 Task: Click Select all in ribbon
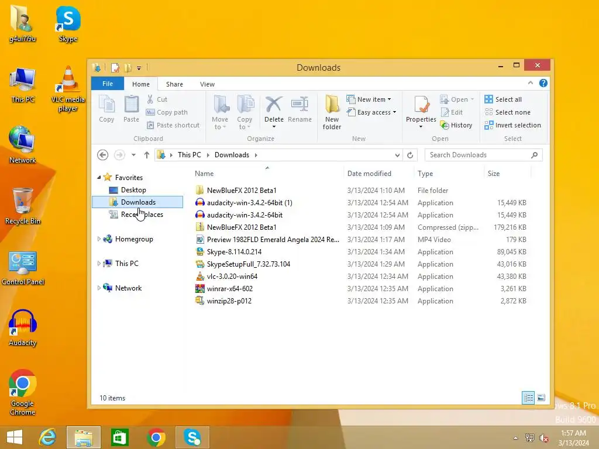point(503,99)
